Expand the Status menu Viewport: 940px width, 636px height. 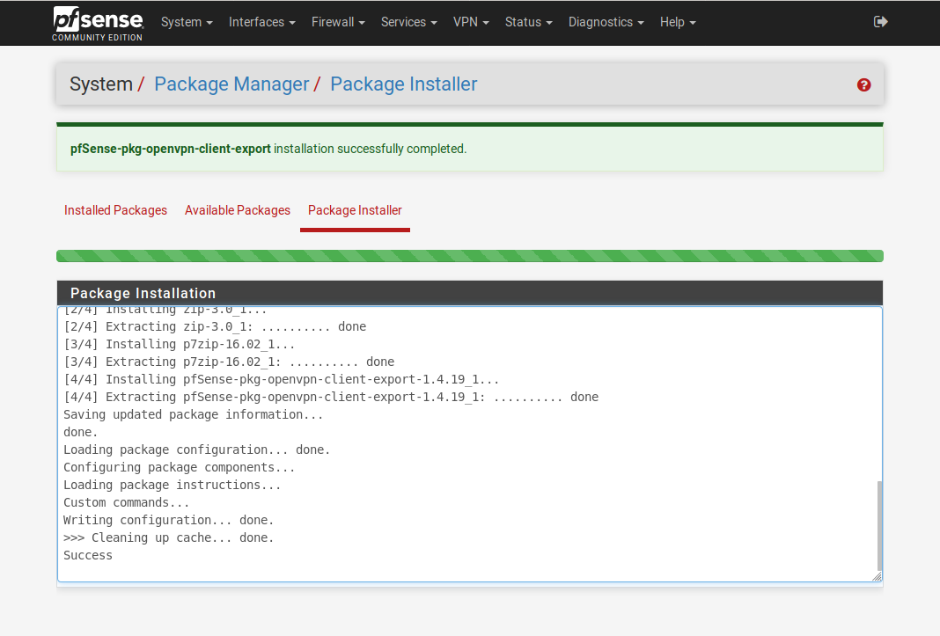tap(529, 22)
